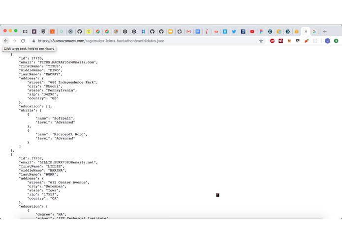Click the text "id": 17737
The image size is (342, 243).
pyautogui.click(x=31, y=158)
